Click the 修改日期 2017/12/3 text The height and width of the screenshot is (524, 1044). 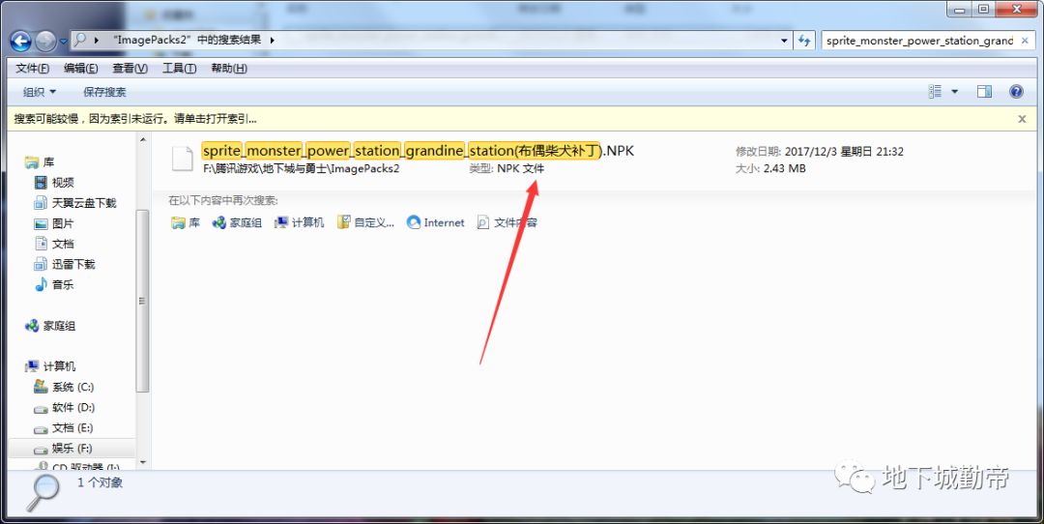820,152
